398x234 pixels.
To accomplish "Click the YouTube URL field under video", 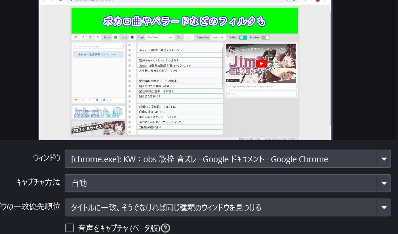I will point(261,86).
